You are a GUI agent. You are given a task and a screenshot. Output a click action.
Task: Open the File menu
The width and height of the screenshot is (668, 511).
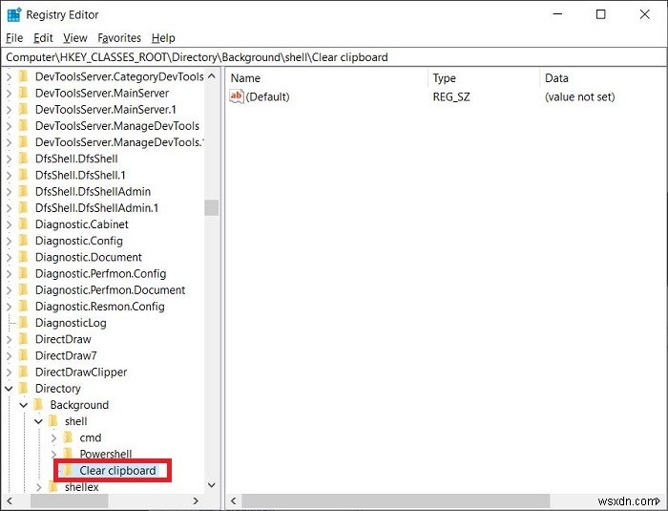(14, 38)
